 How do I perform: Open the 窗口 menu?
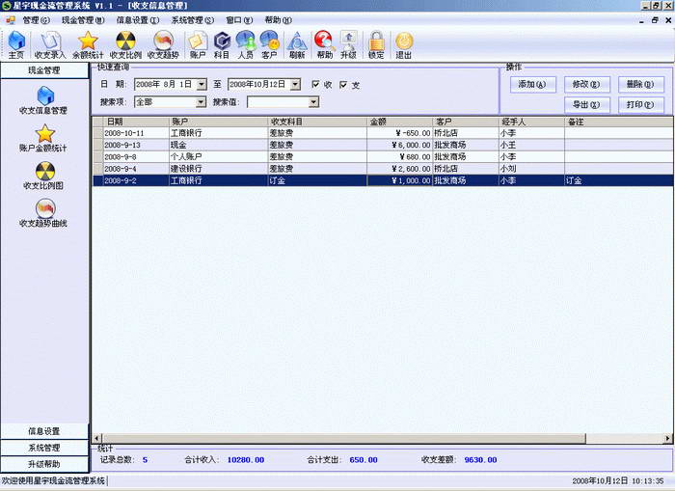(239, 20)
